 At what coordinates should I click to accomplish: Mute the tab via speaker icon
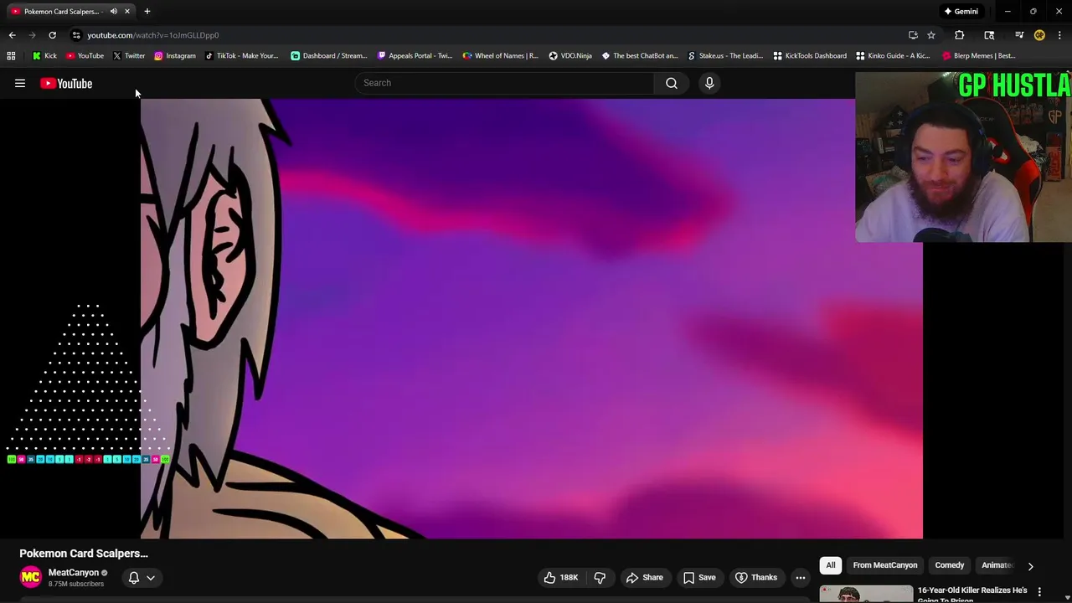click(x=113, y=12)
